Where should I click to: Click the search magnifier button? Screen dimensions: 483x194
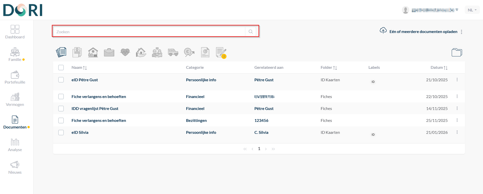(251, 32)
